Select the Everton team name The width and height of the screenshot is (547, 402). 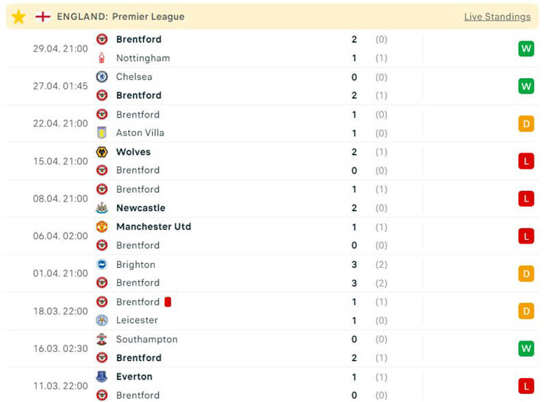[x=134, y=377]
